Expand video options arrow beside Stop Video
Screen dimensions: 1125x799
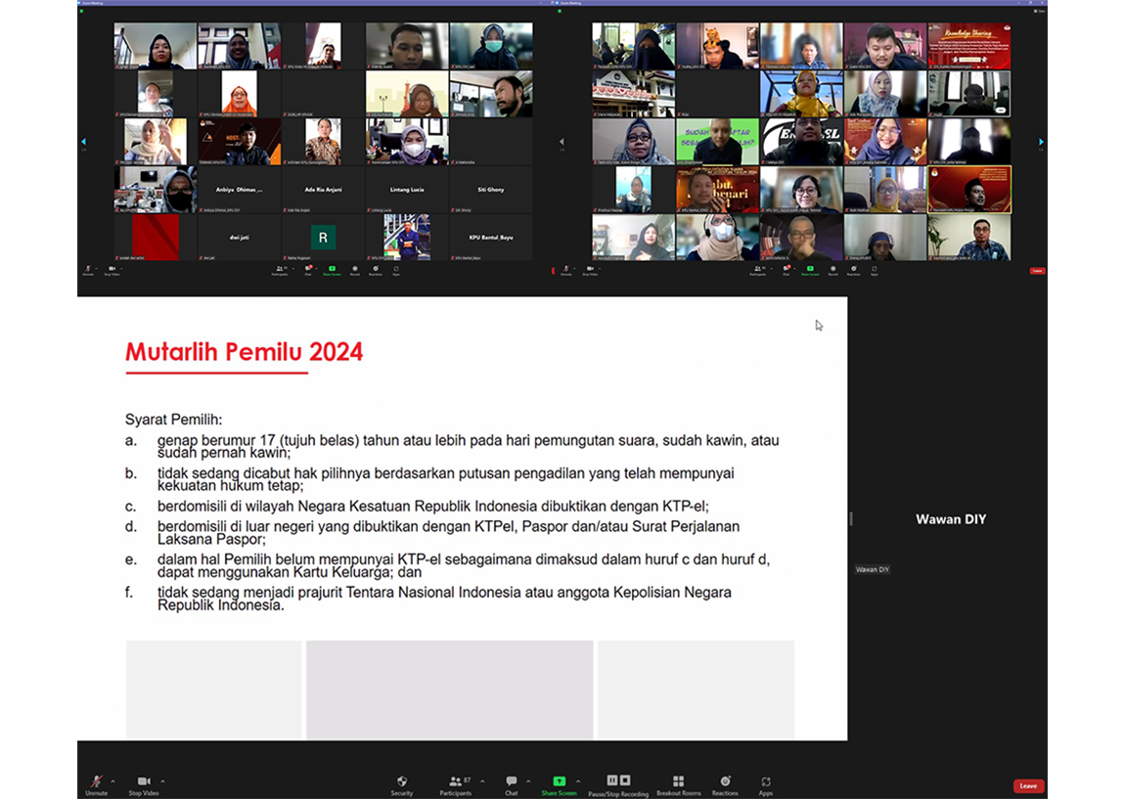162,780
